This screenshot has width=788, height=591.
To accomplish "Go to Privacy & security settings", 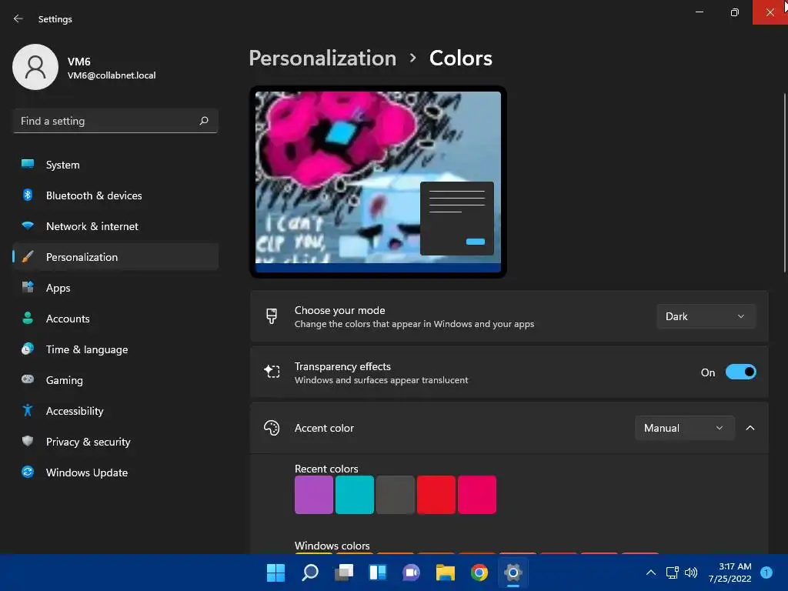I will (x=115, y=441).
